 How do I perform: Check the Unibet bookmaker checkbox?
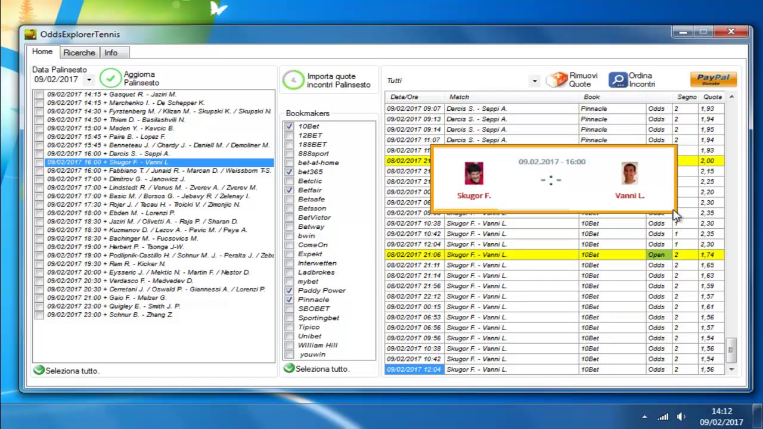(x=289, y=336)
